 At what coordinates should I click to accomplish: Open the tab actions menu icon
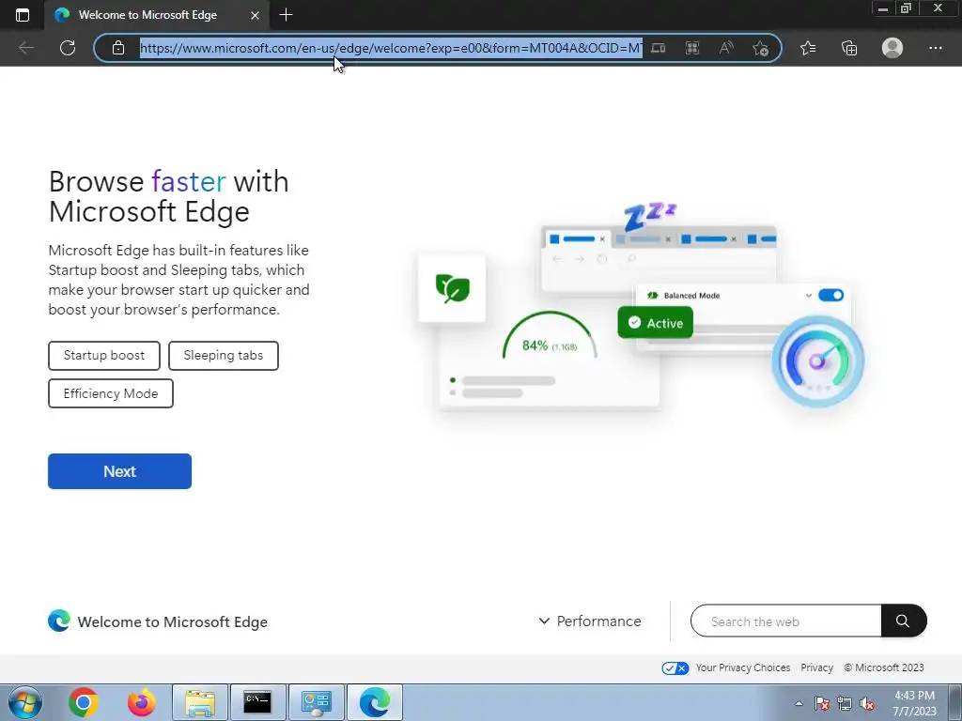click(23, 15)
